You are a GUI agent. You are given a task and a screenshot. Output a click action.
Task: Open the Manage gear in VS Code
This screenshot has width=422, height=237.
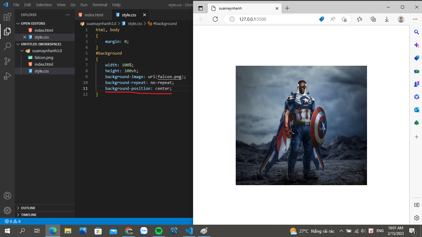coord(7,210)
